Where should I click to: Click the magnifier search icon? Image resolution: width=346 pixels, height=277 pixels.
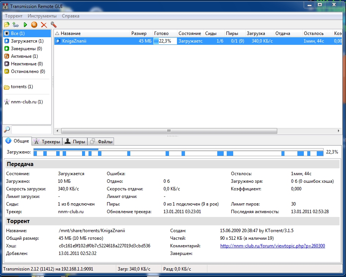tap(7, 129)
